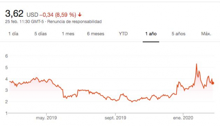Open the 6 meses tab
This screenshot has height=126, width=220.
click(x=95, y=34)
